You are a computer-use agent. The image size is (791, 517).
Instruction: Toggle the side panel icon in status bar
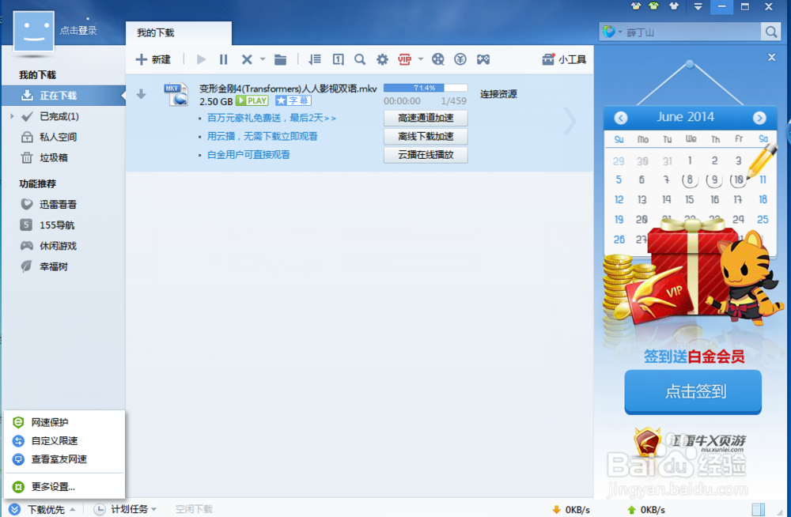pos(759,509)
